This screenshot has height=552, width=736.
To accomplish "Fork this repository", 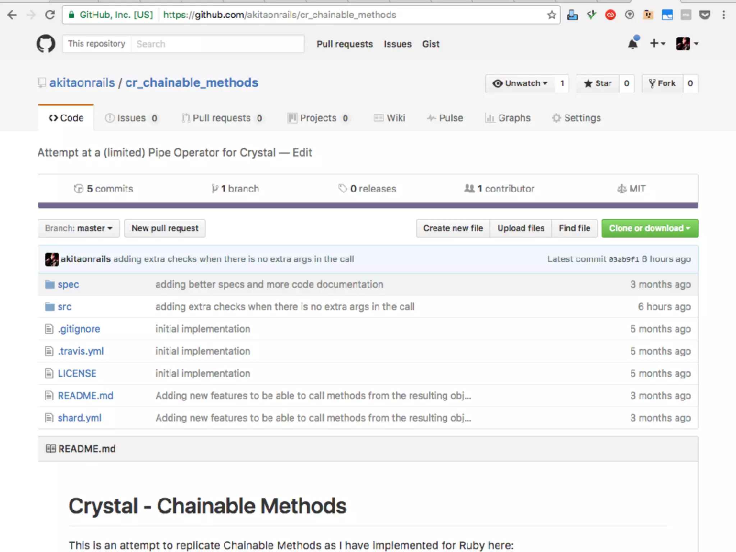I will click(662, 83).
